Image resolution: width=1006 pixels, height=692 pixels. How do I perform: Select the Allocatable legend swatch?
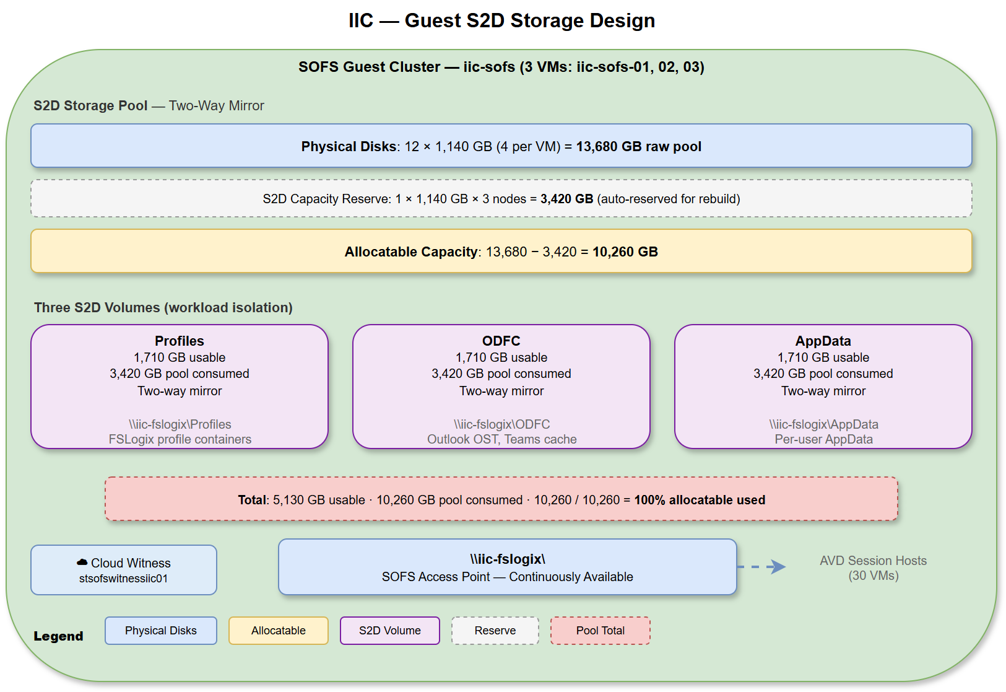click(278, 630)
